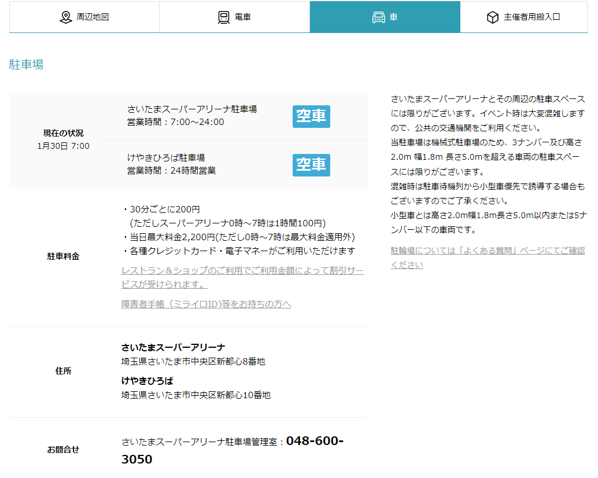Switch to the 周辺地図 tab
The width and height of the screenshot is (598, 478).
pyautogui.click(x=84, y=17)
